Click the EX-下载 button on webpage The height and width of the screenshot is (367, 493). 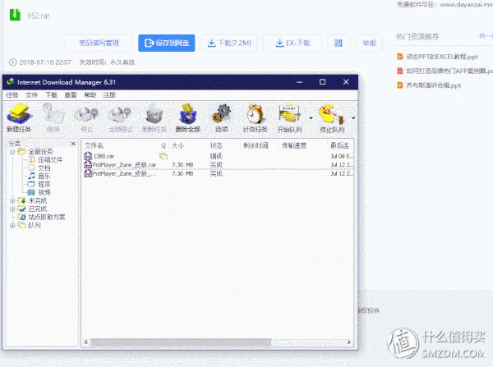[x=292, y=43]
